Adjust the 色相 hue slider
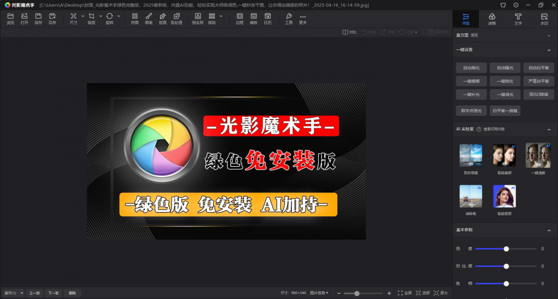 click(x=506, y=284)
